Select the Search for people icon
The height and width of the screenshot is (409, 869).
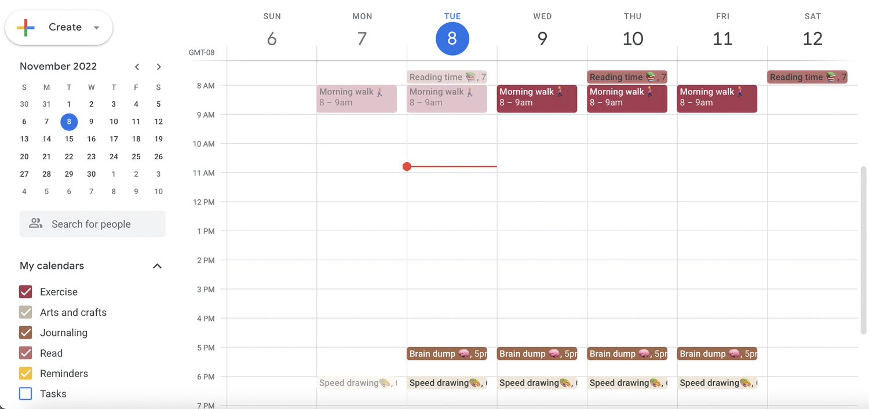tap(36, 224)
